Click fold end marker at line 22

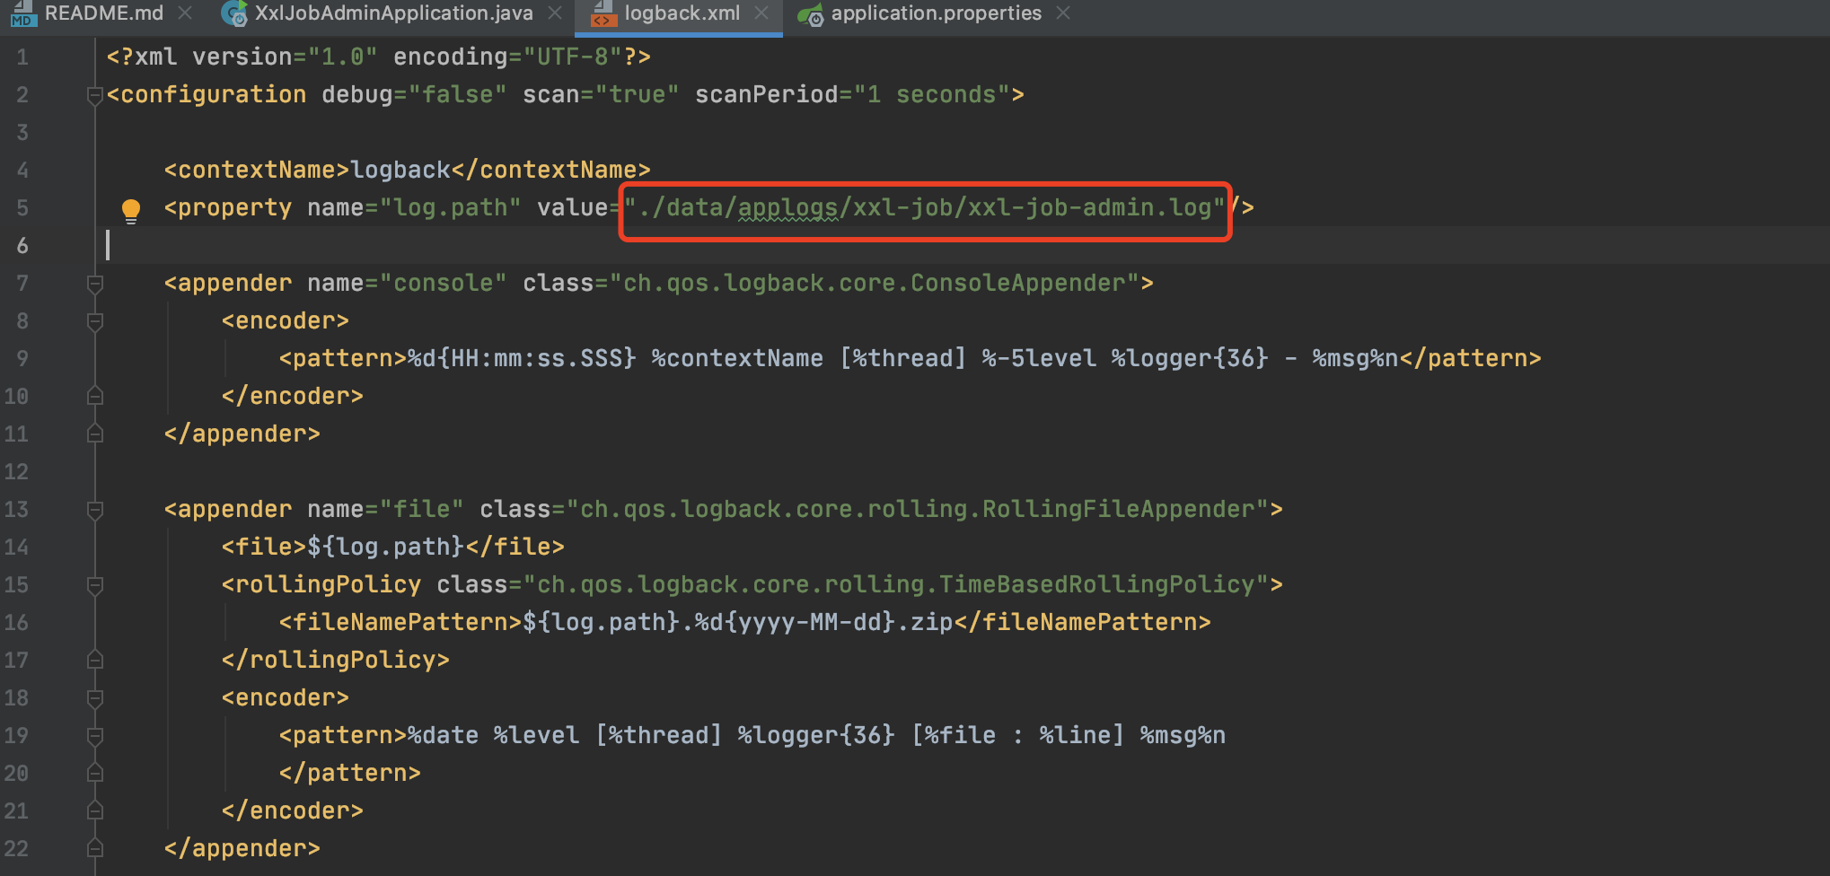tap(95, 848)
